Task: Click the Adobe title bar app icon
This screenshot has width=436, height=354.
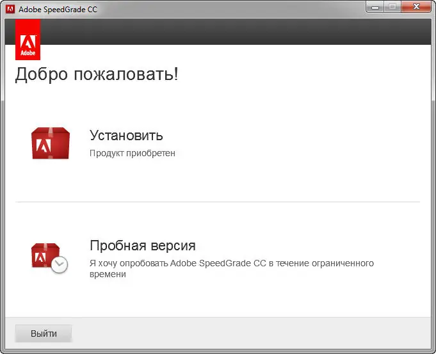Action: point(10,9)
